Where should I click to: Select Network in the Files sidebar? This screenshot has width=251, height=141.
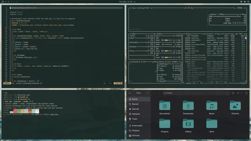pyautogui.click(x=138, y=114)
